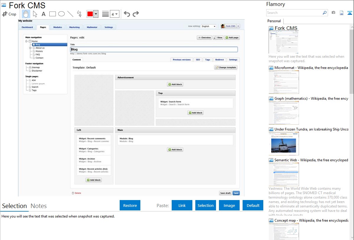354x240 pixels.
Task: Click the camera capture icon
Action: pos(333,13)
